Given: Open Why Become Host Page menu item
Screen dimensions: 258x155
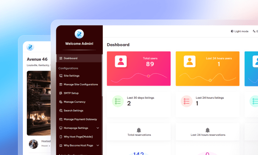Looking at the screenshot, I should [x=78, y=146].
